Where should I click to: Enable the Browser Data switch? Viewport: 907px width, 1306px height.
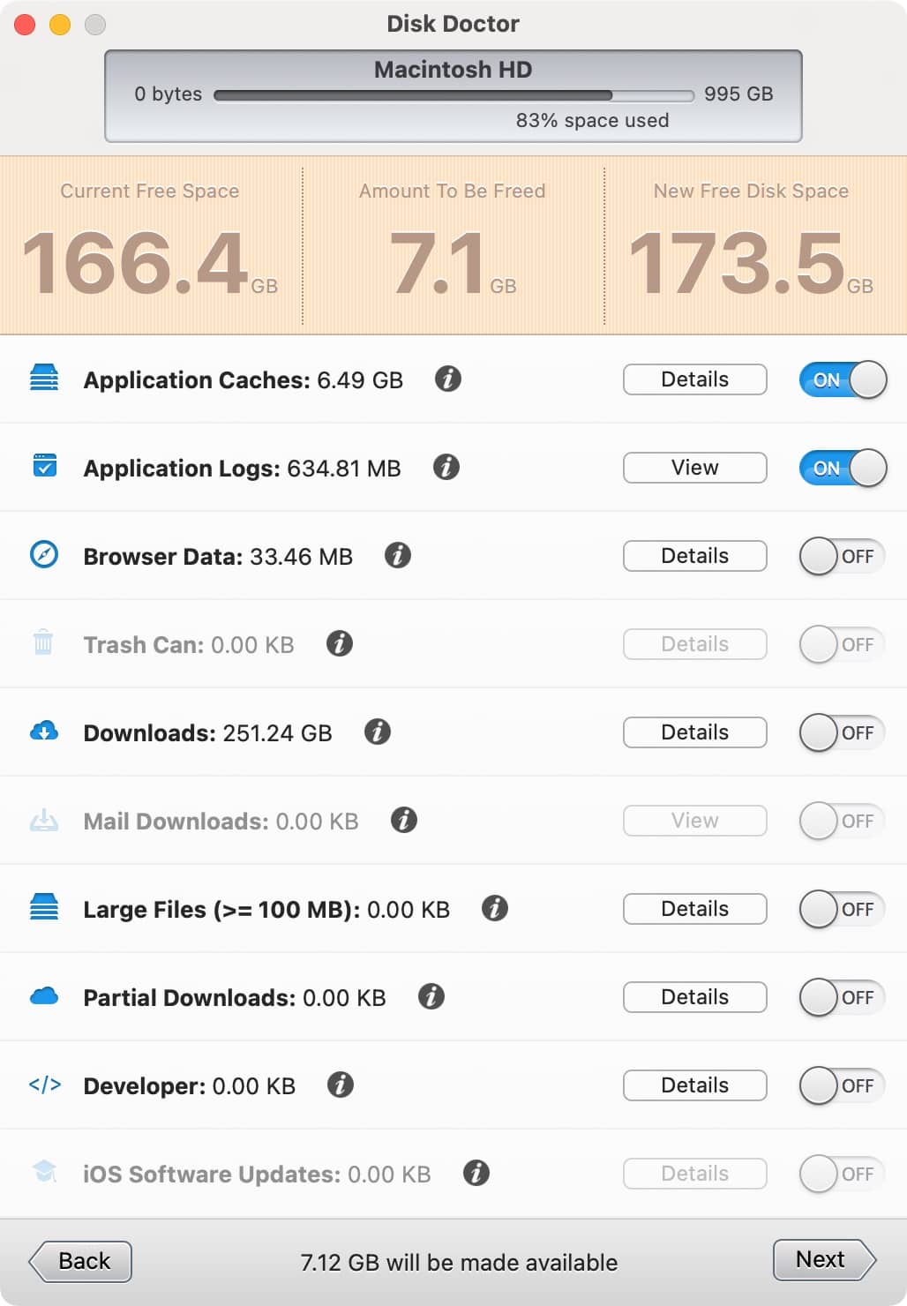(843, 556)
